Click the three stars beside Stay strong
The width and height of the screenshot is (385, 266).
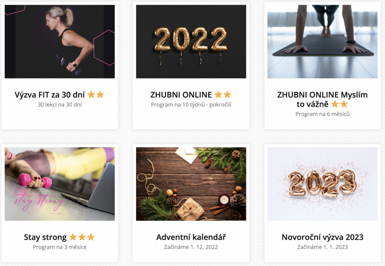[x=82, y=237]
